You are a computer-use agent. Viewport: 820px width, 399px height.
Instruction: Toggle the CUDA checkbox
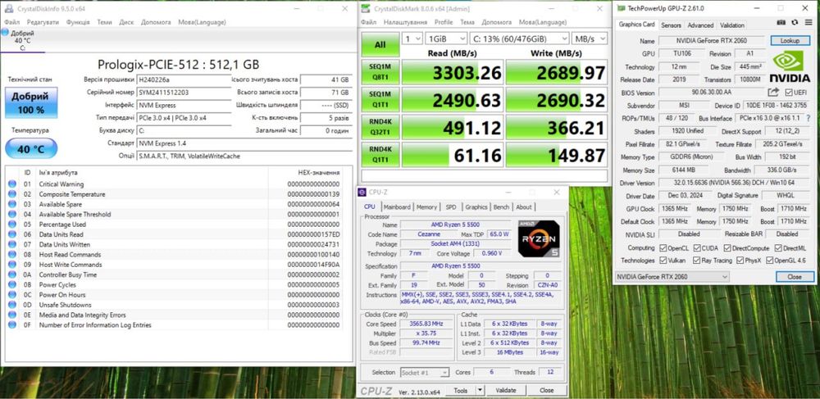[697, 248]
